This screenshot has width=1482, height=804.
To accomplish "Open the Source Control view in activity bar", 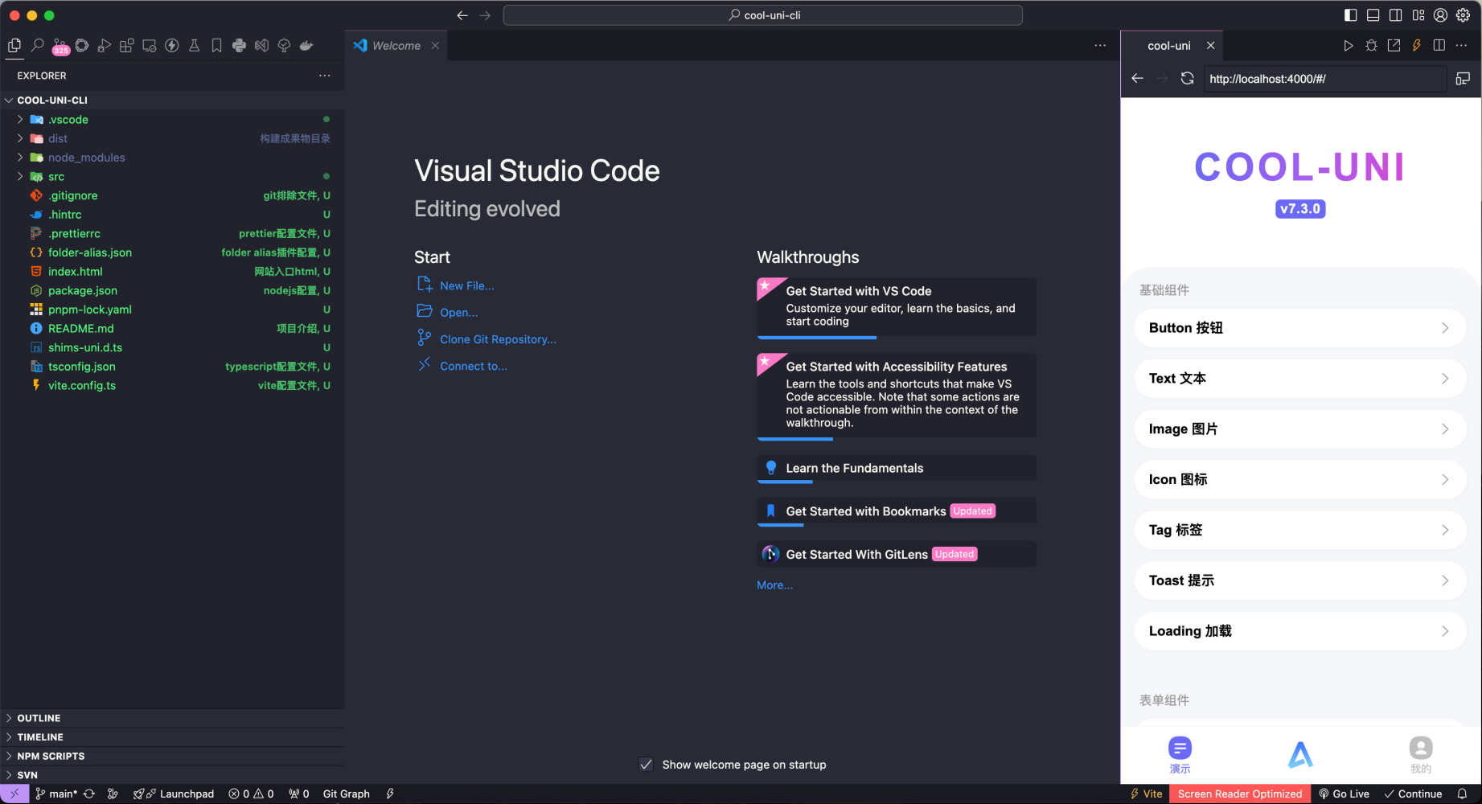I will 60,46.
